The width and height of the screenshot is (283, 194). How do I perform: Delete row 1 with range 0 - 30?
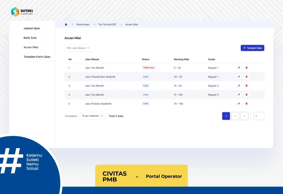246,68
